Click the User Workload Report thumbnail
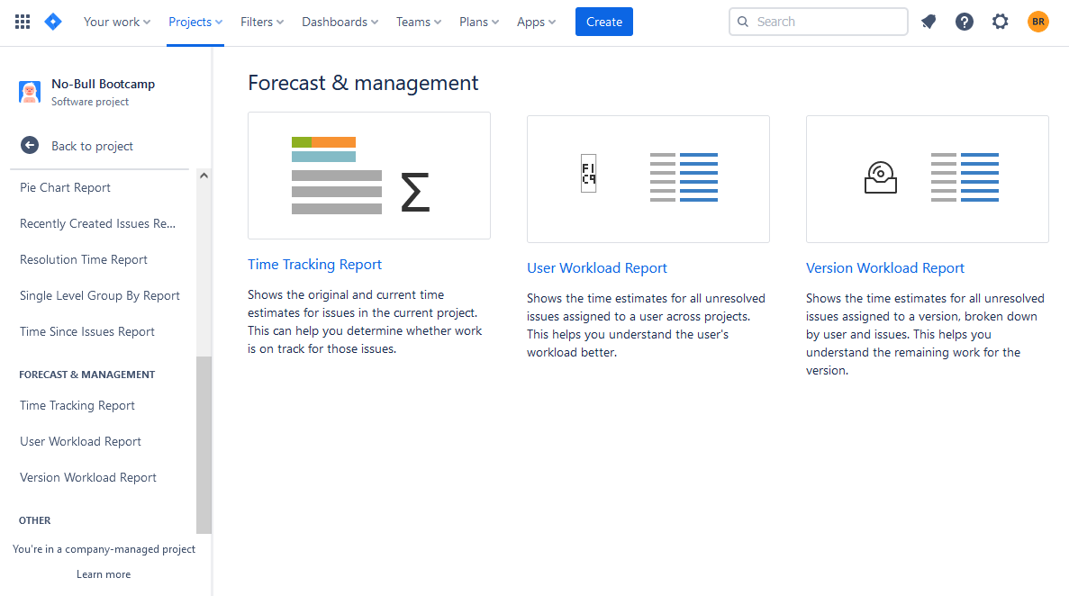The width and height of the screenshot is (1069, 596). [x=648, y=178]
